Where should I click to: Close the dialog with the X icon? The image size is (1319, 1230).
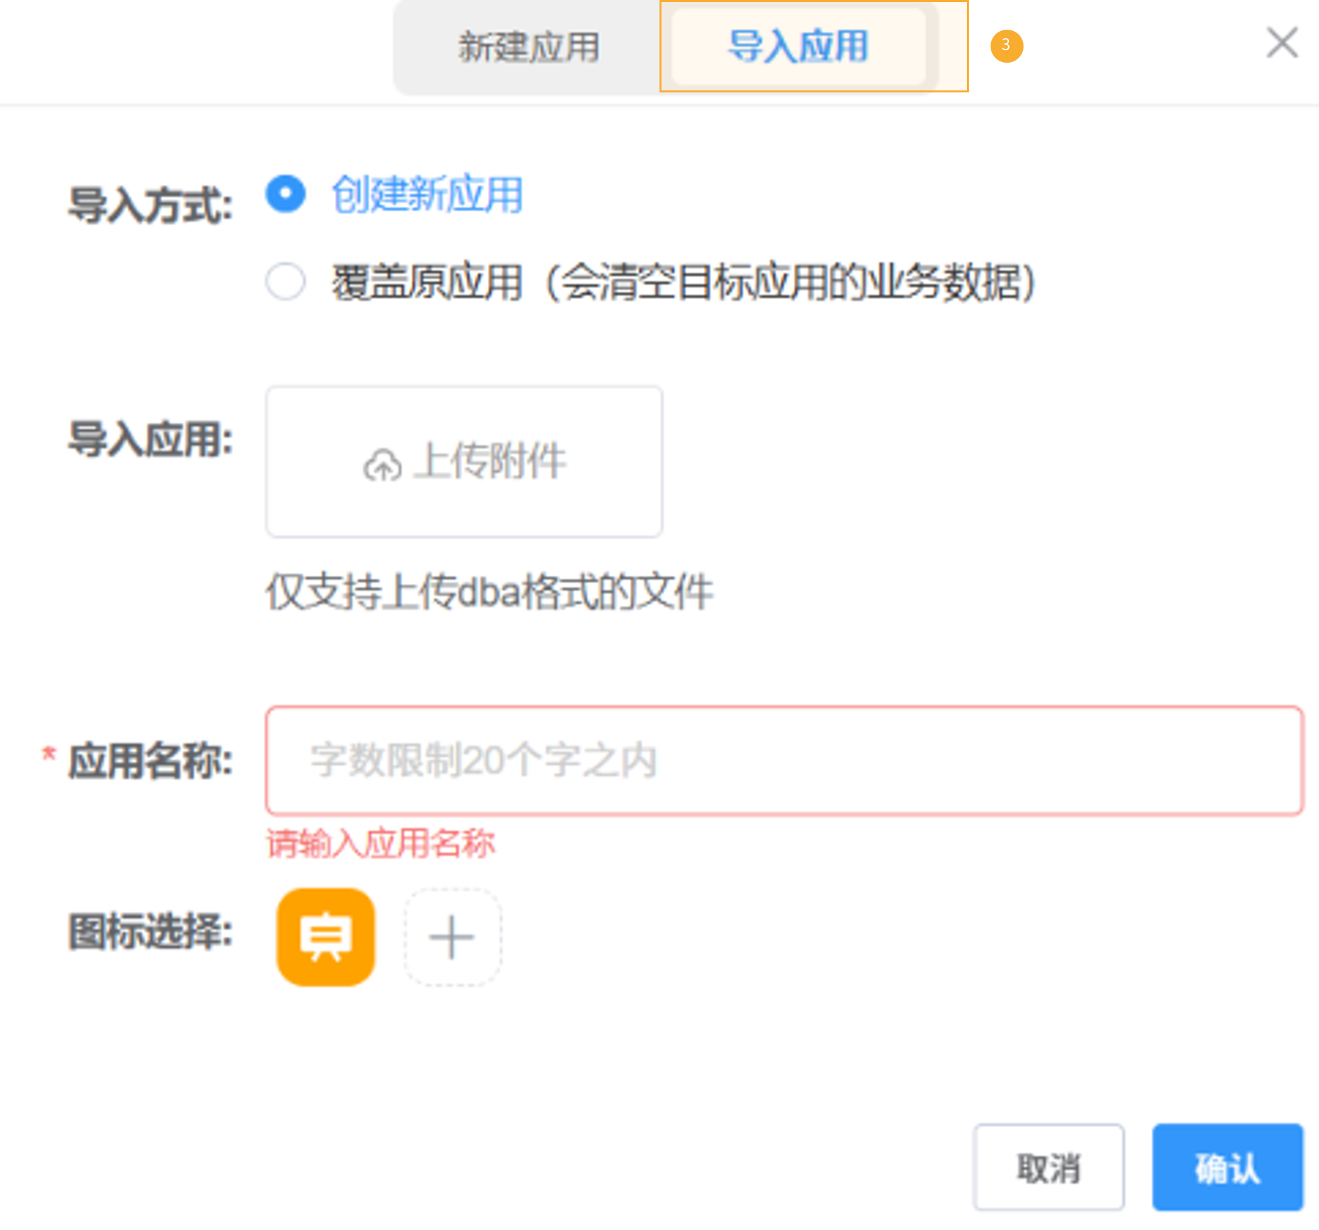coord(1281,43)
